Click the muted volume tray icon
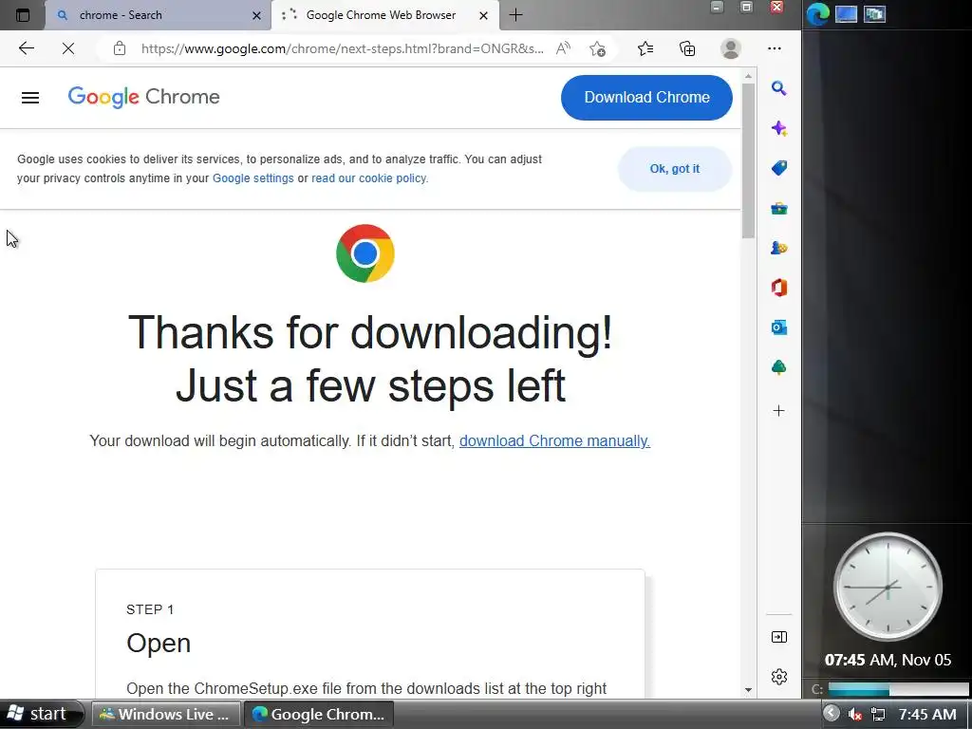This screenshot has width=972, height=729. 855,714
